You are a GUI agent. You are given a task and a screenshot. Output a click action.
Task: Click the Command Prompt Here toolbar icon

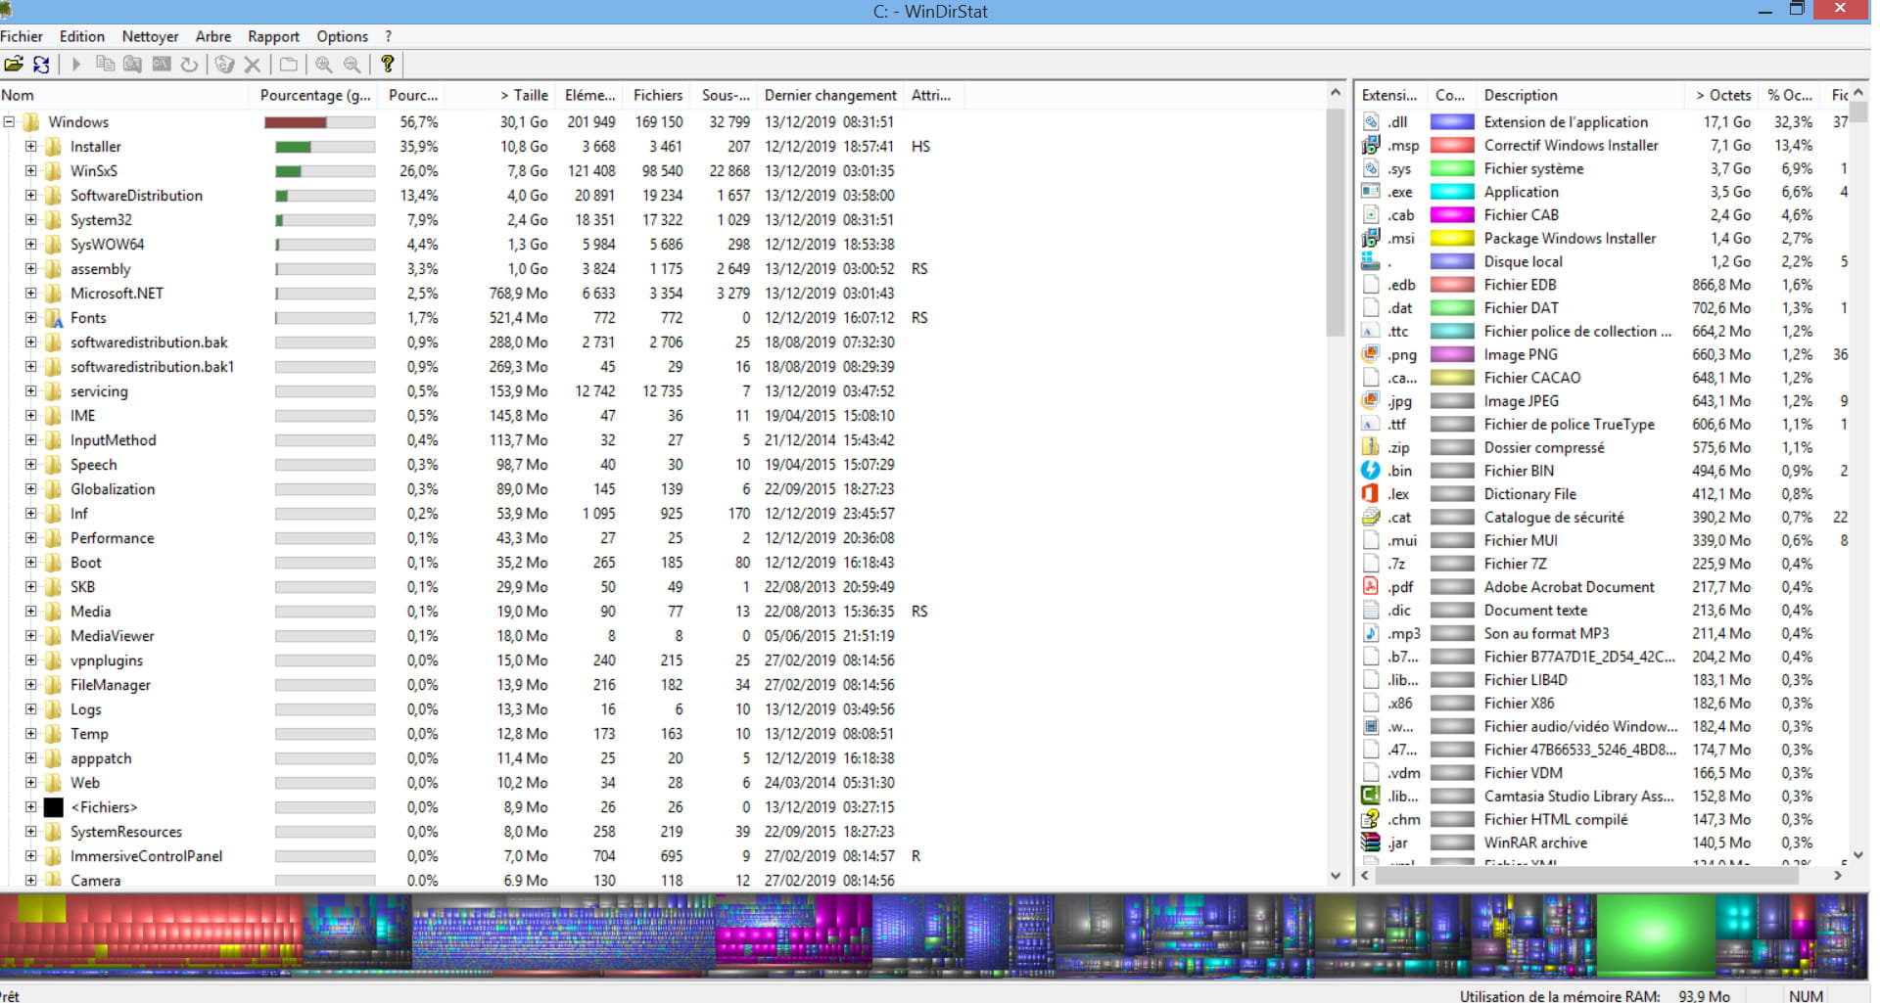[162, 65]
